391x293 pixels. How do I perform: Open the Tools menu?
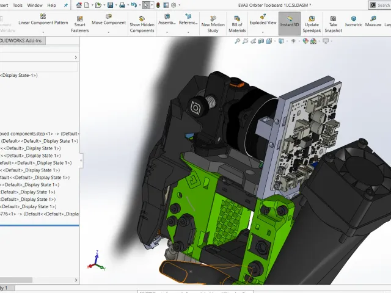(18, 5)
